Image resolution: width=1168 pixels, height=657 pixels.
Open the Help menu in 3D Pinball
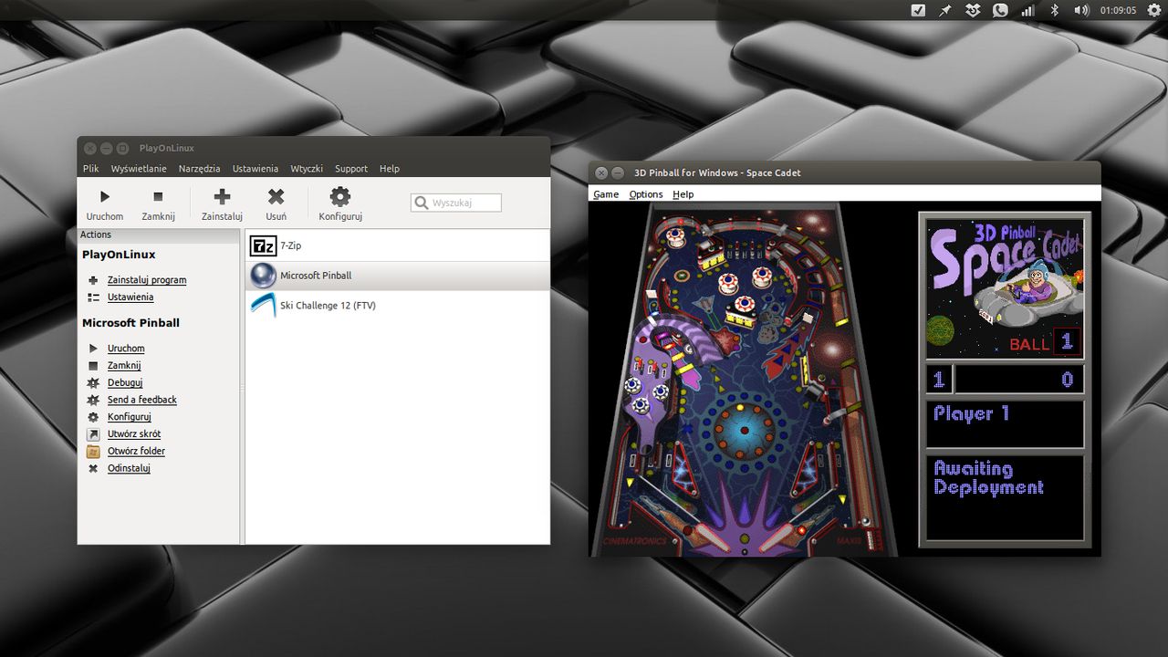[x=683, y=194]
